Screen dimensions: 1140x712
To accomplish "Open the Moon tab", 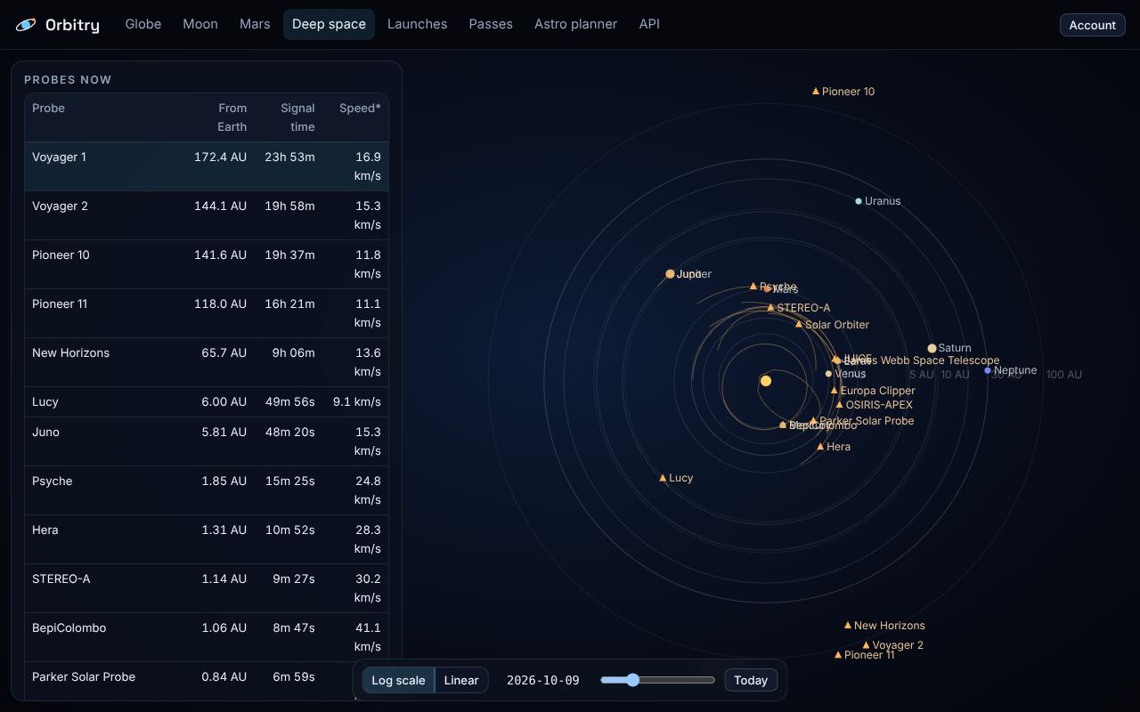I will [200, 24].
